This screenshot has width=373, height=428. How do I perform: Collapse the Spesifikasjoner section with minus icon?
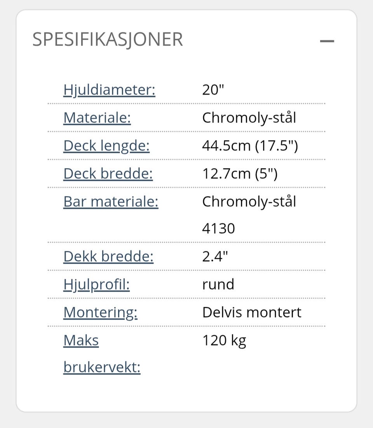coord(327,41)
